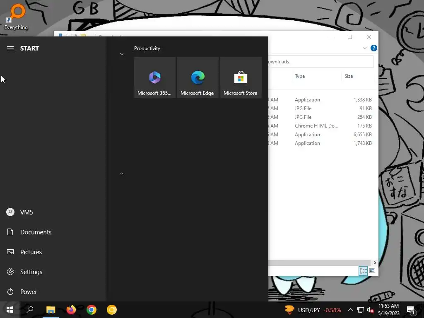The width and height of the screenshot is (424, 318).
Task: Open network status tray icon
Action: click(x=361, y=310)
